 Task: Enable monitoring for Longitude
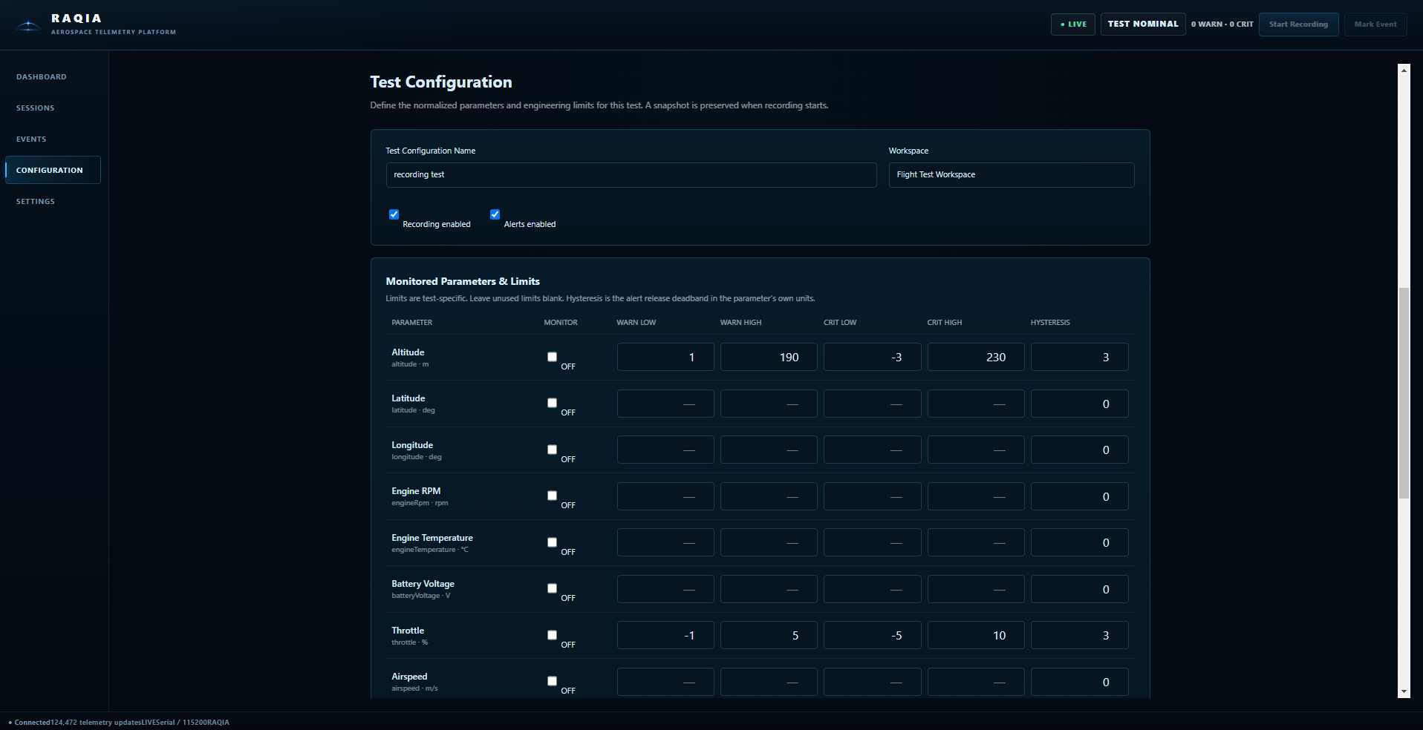552,450
